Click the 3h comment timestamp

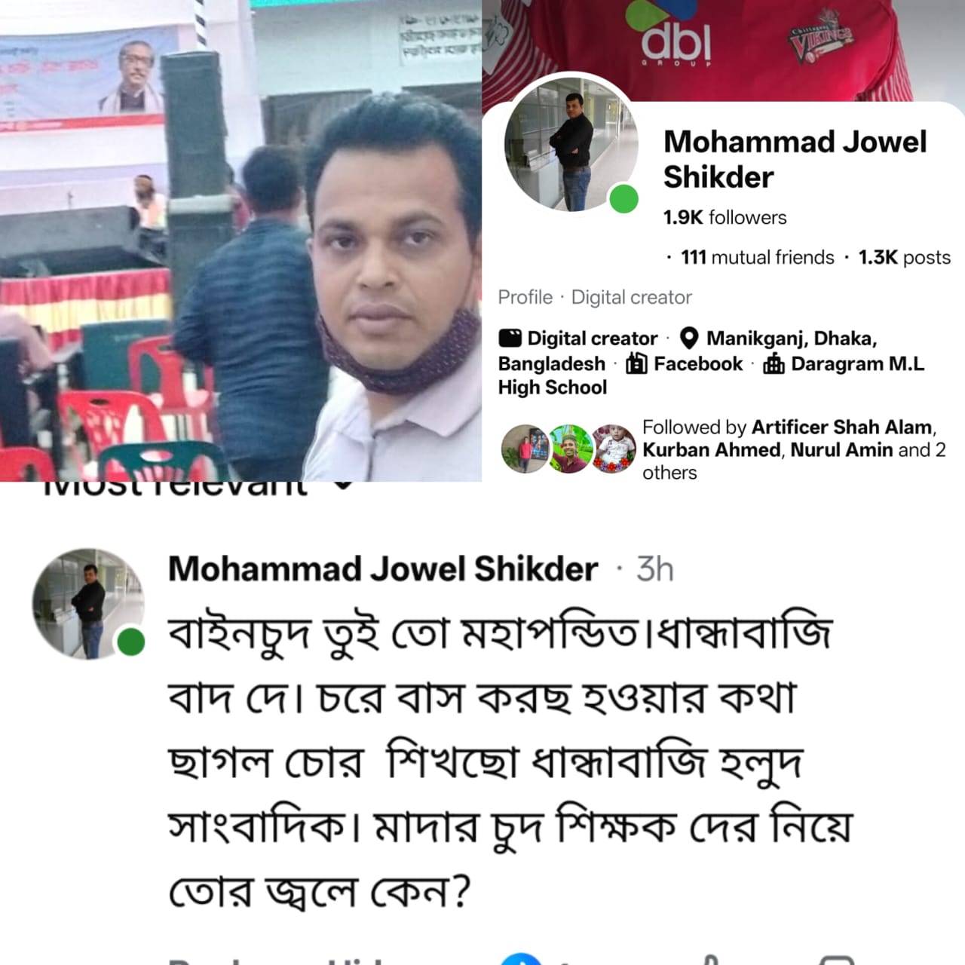tap(654, 569)
